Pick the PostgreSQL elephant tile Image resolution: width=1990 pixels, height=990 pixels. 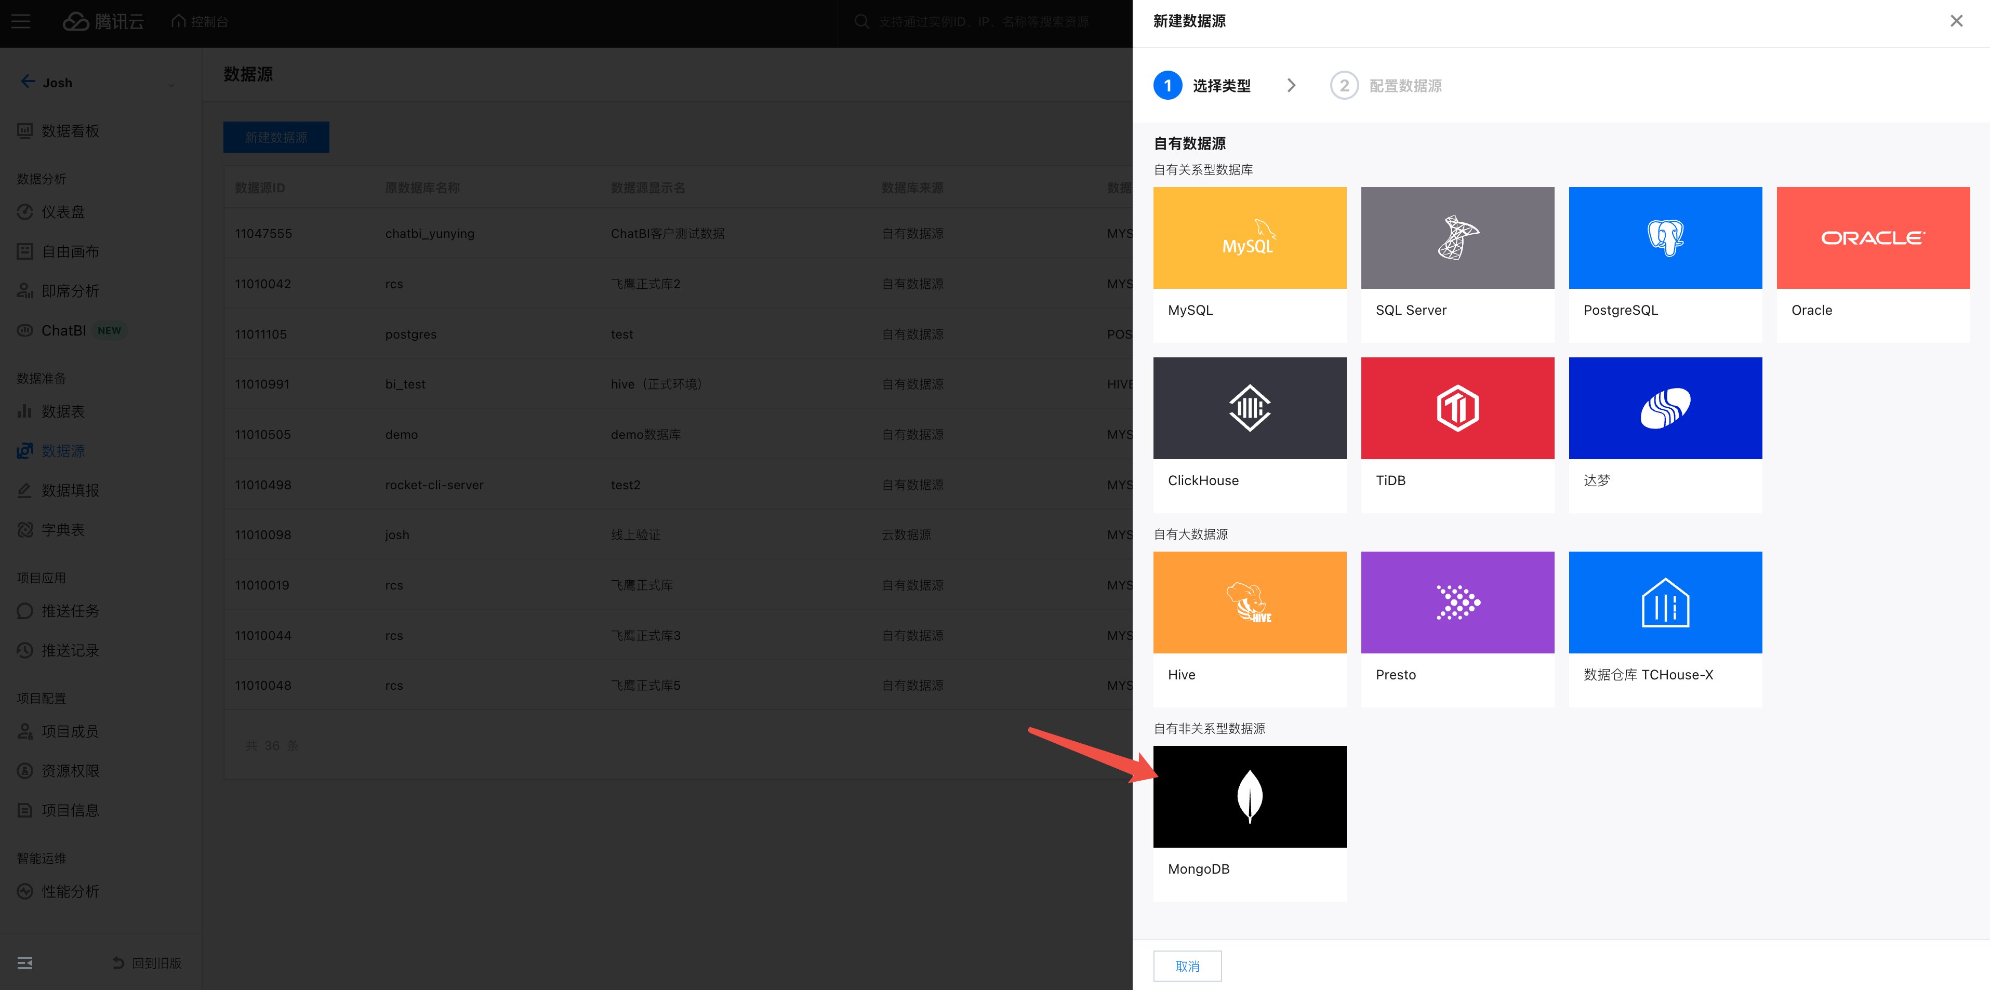1665,238
